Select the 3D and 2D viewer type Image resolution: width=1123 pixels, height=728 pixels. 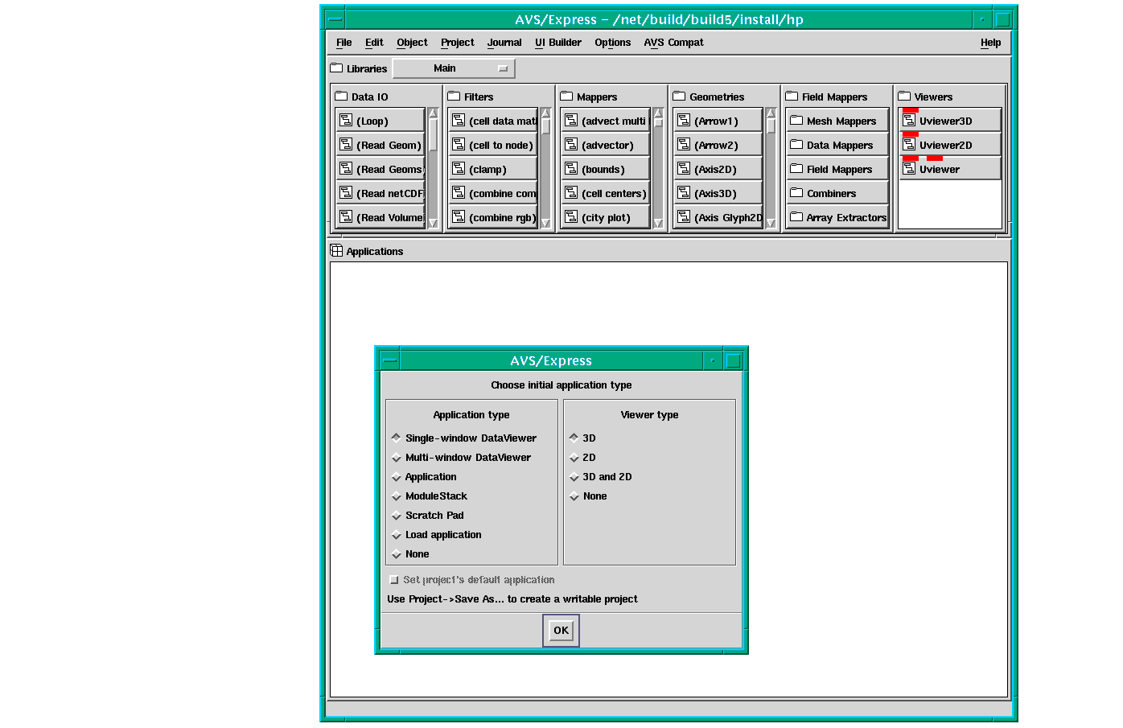pos(574,477)
